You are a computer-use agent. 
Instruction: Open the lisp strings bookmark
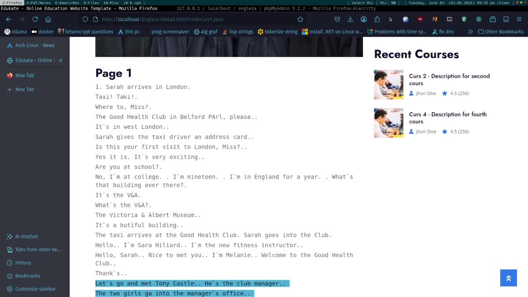(x=238, y=31)
